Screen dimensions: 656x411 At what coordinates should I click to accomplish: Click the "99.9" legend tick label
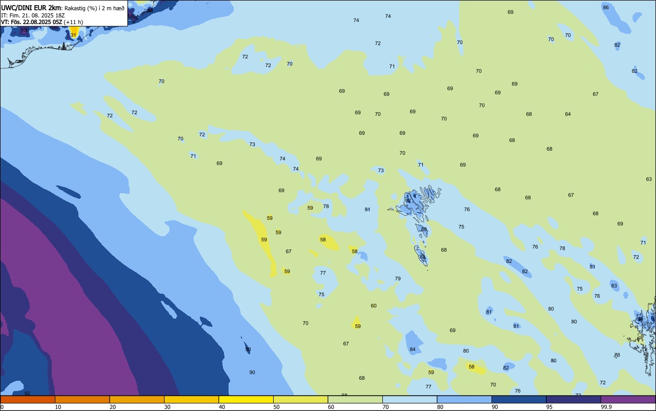(x=606, y=407)
